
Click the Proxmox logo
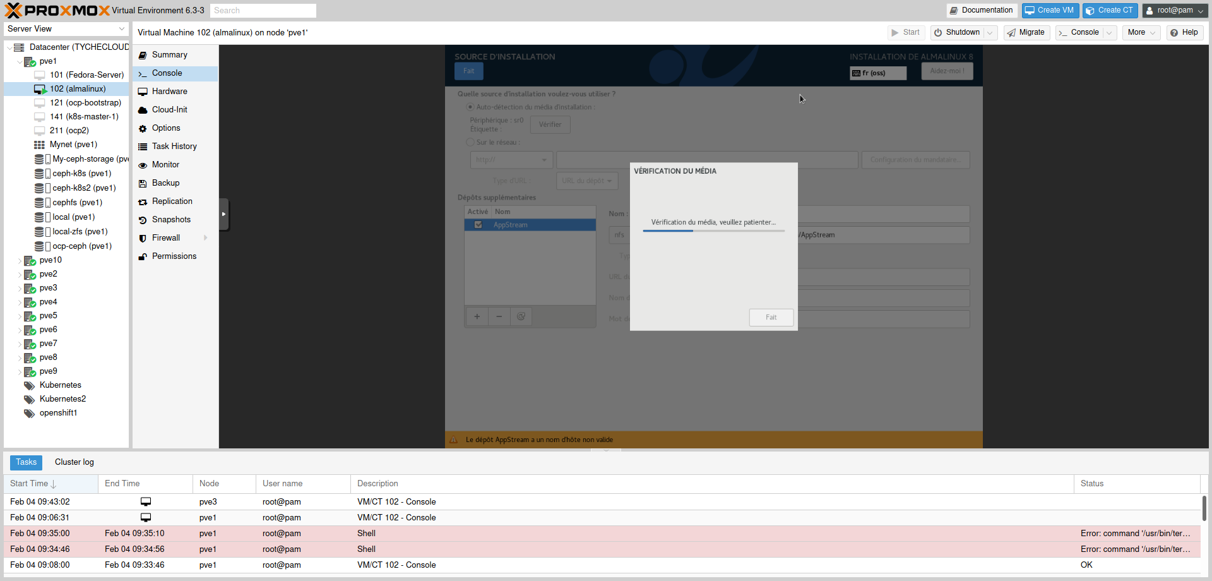[57, 11]
